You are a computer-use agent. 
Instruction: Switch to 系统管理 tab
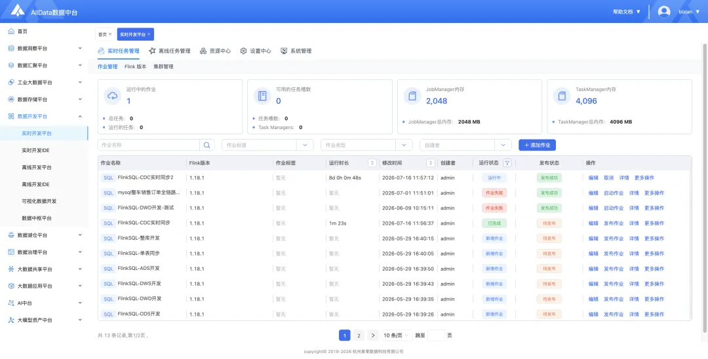296,51
